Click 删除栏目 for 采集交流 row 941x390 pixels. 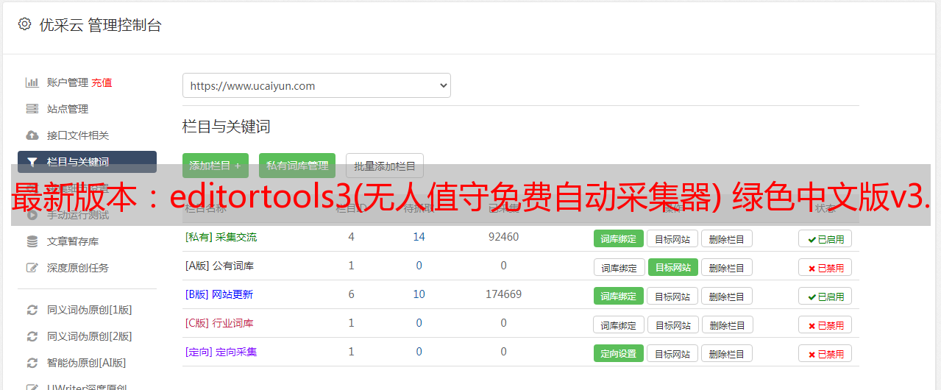[726, 238]
